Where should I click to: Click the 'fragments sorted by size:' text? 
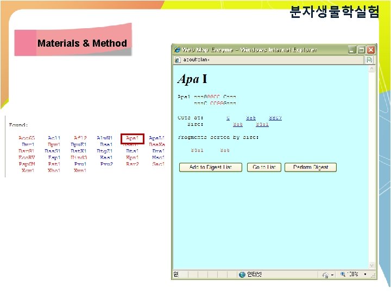click(218, 137)
